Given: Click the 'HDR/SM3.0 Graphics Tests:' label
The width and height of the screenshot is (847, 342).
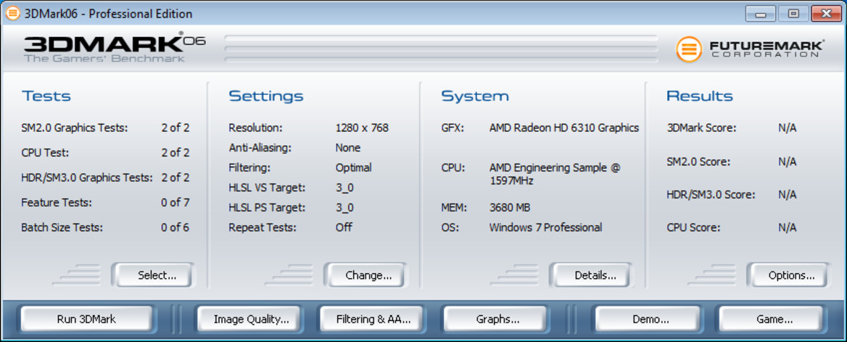Looking at the screenshot, I should pos(87,178).
